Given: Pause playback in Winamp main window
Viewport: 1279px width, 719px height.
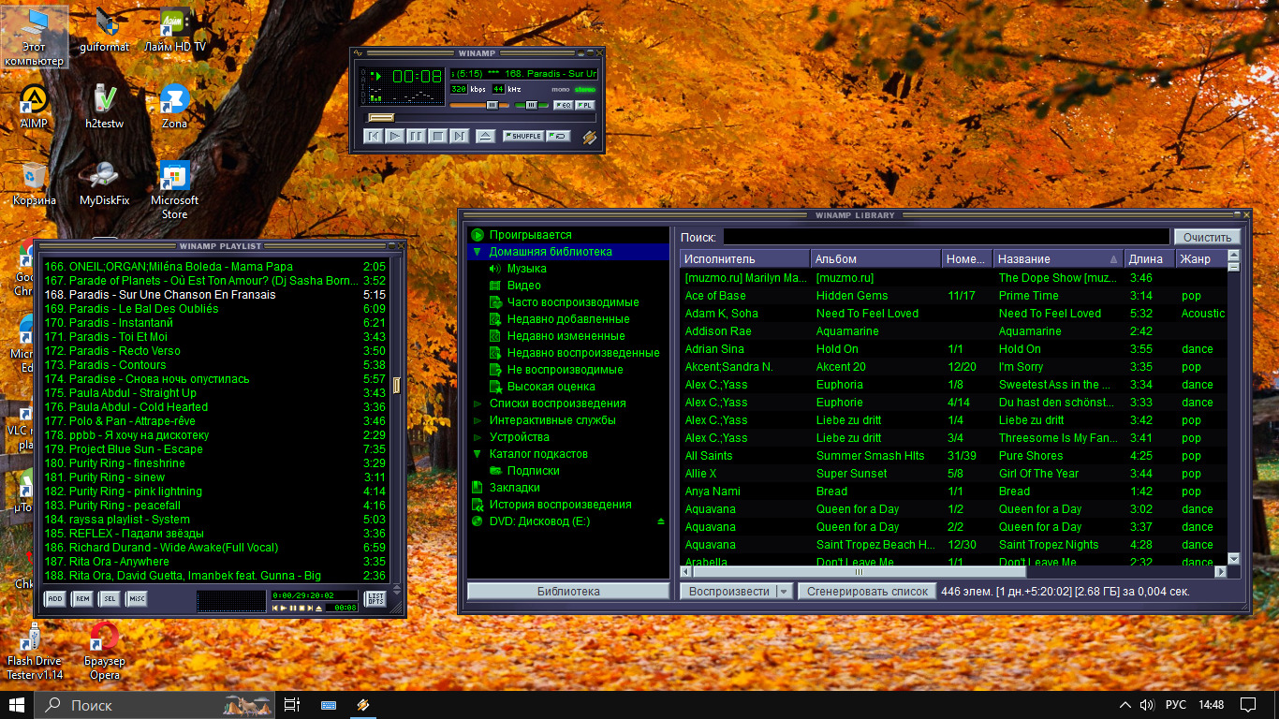Looking at the screenshot, I should (x=417, y=137).
